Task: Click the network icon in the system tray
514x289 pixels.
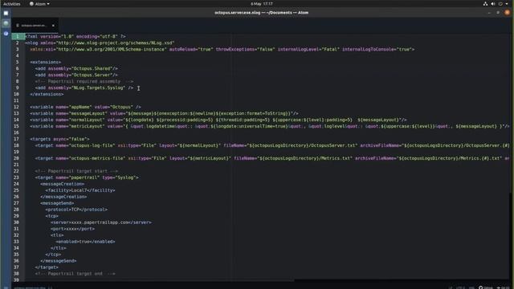Action: (485, 4)
